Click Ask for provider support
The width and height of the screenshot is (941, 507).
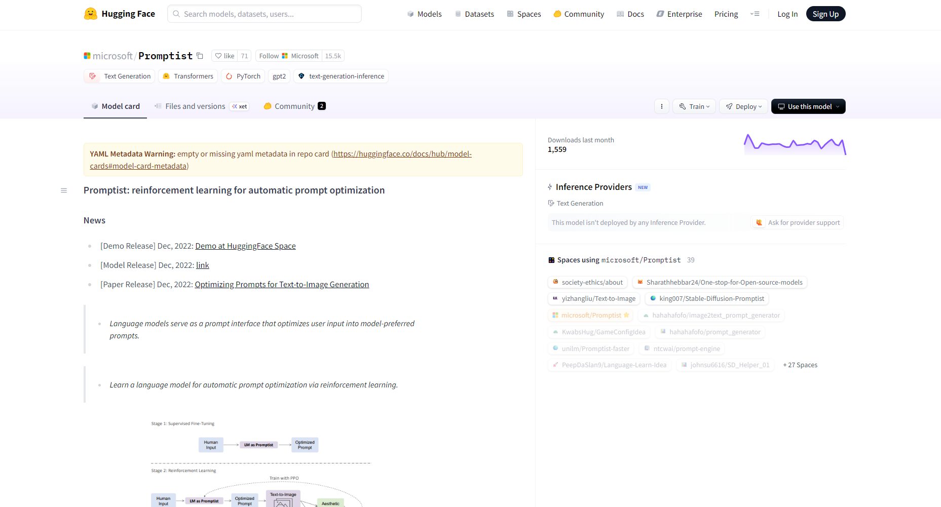[797, 222]
